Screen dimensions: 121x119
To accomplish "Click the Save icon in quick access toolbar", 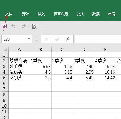I will tap(5, 26).
